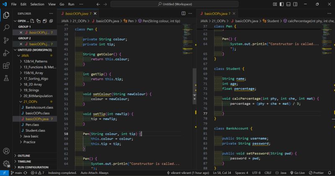335x176 pixels.
Task: Click the Untitled (Workspace) command search box
Action: coord(175,4)
